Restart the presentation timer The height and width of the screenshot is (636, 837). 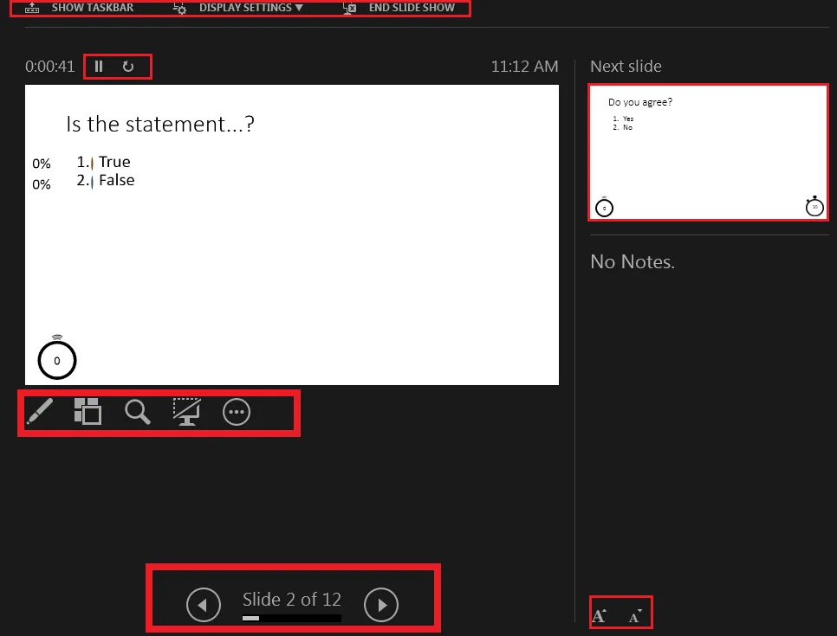(128, 66)
